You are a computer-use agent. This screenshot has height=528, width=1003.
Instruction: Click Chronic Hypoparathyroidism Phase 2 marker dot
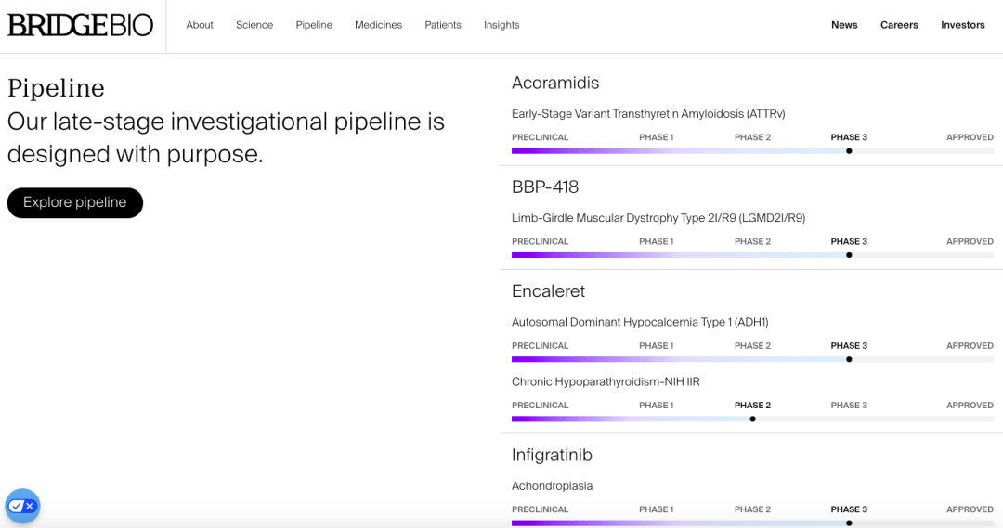pyautogui.click(x=752, y=419)
